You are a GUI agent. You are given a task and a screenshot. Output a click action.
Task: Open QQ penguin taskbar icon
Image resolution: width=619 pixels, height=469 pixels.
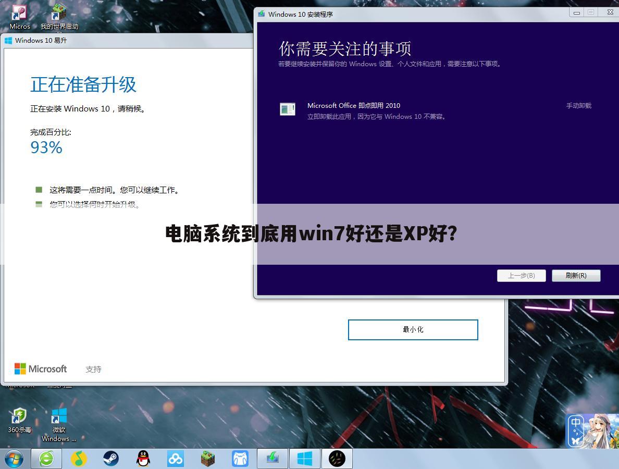[143, 459]
